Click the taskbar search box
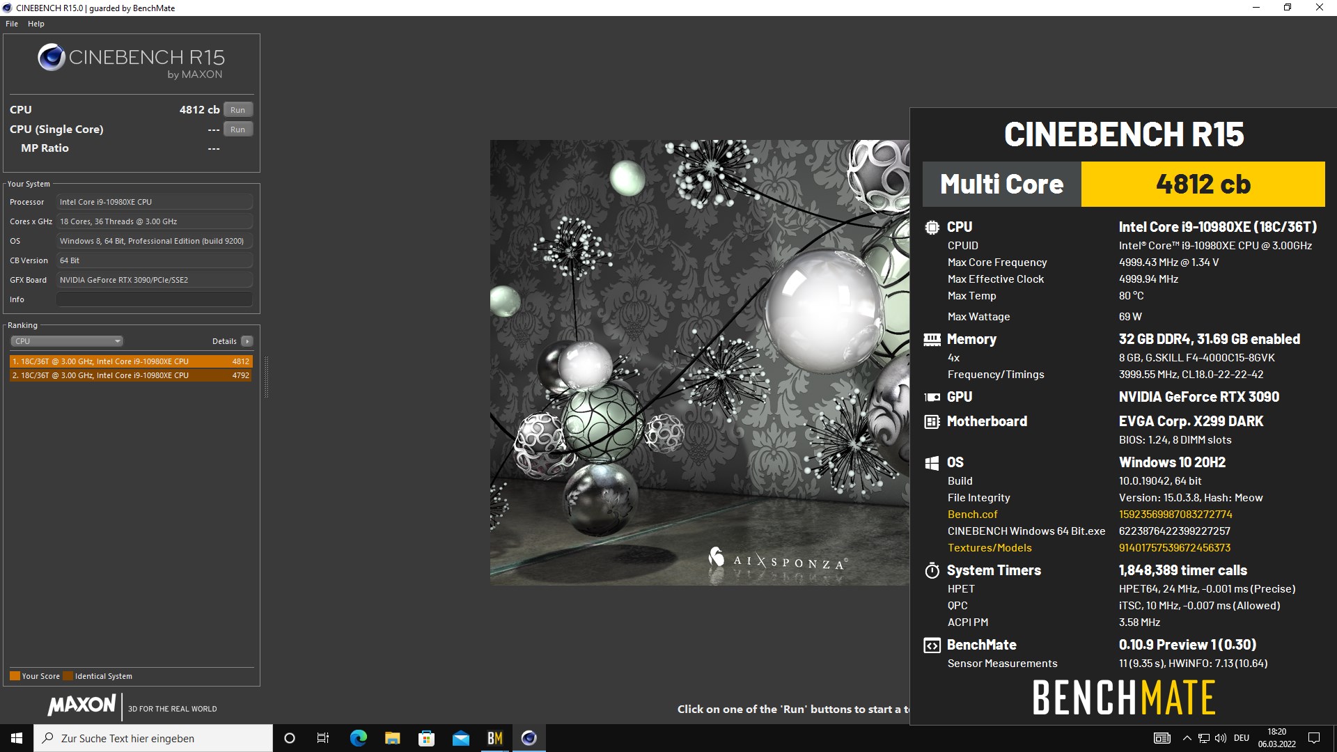The height and width of the screenshot is (752, 1337). click(x=153, y=738)
